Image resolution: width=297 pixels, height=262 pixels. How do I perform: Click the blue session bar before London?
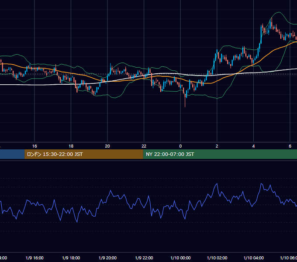[12, 154]
